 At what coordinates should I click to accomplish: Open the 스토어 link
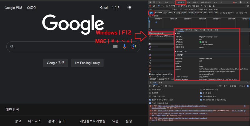point(32,7)
